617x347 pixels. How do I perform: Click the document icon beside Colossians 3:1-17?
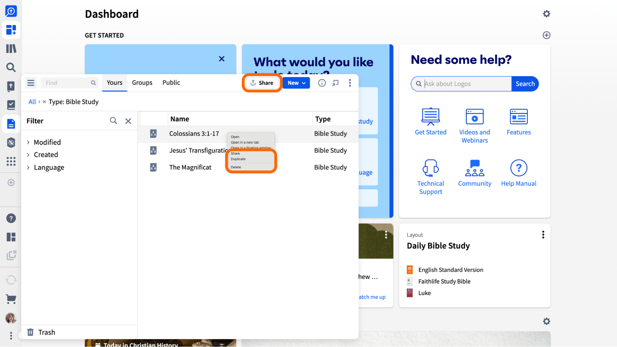[153, 134]
